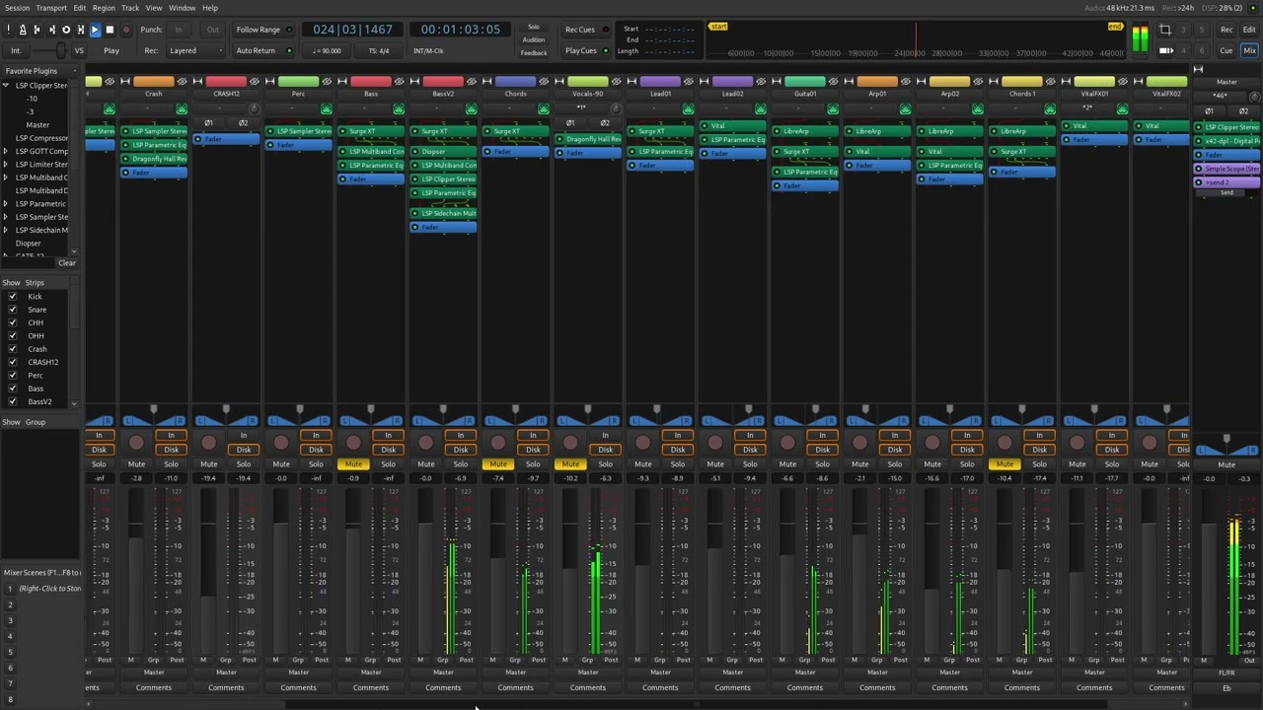Uncheck the Perc strip visibility checkbox
1263x710 pixels.
(x=13, y=376)
